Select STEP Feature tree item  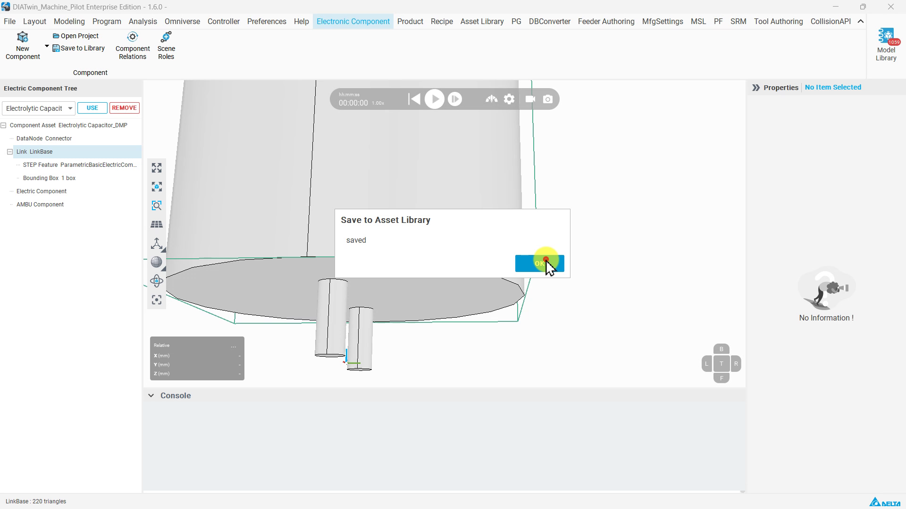(80, 165)
